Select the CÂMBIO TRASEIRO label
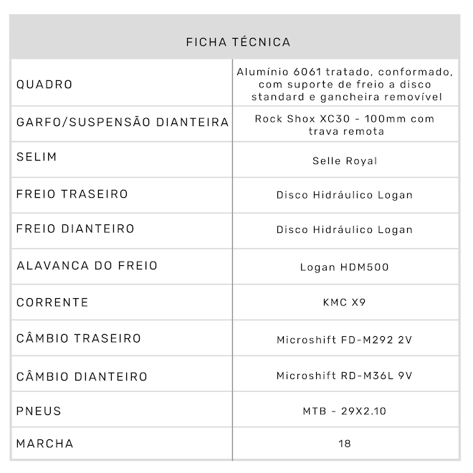Viewport: 473px width, 473px height. pyautogui.click(x=79, y=338)
